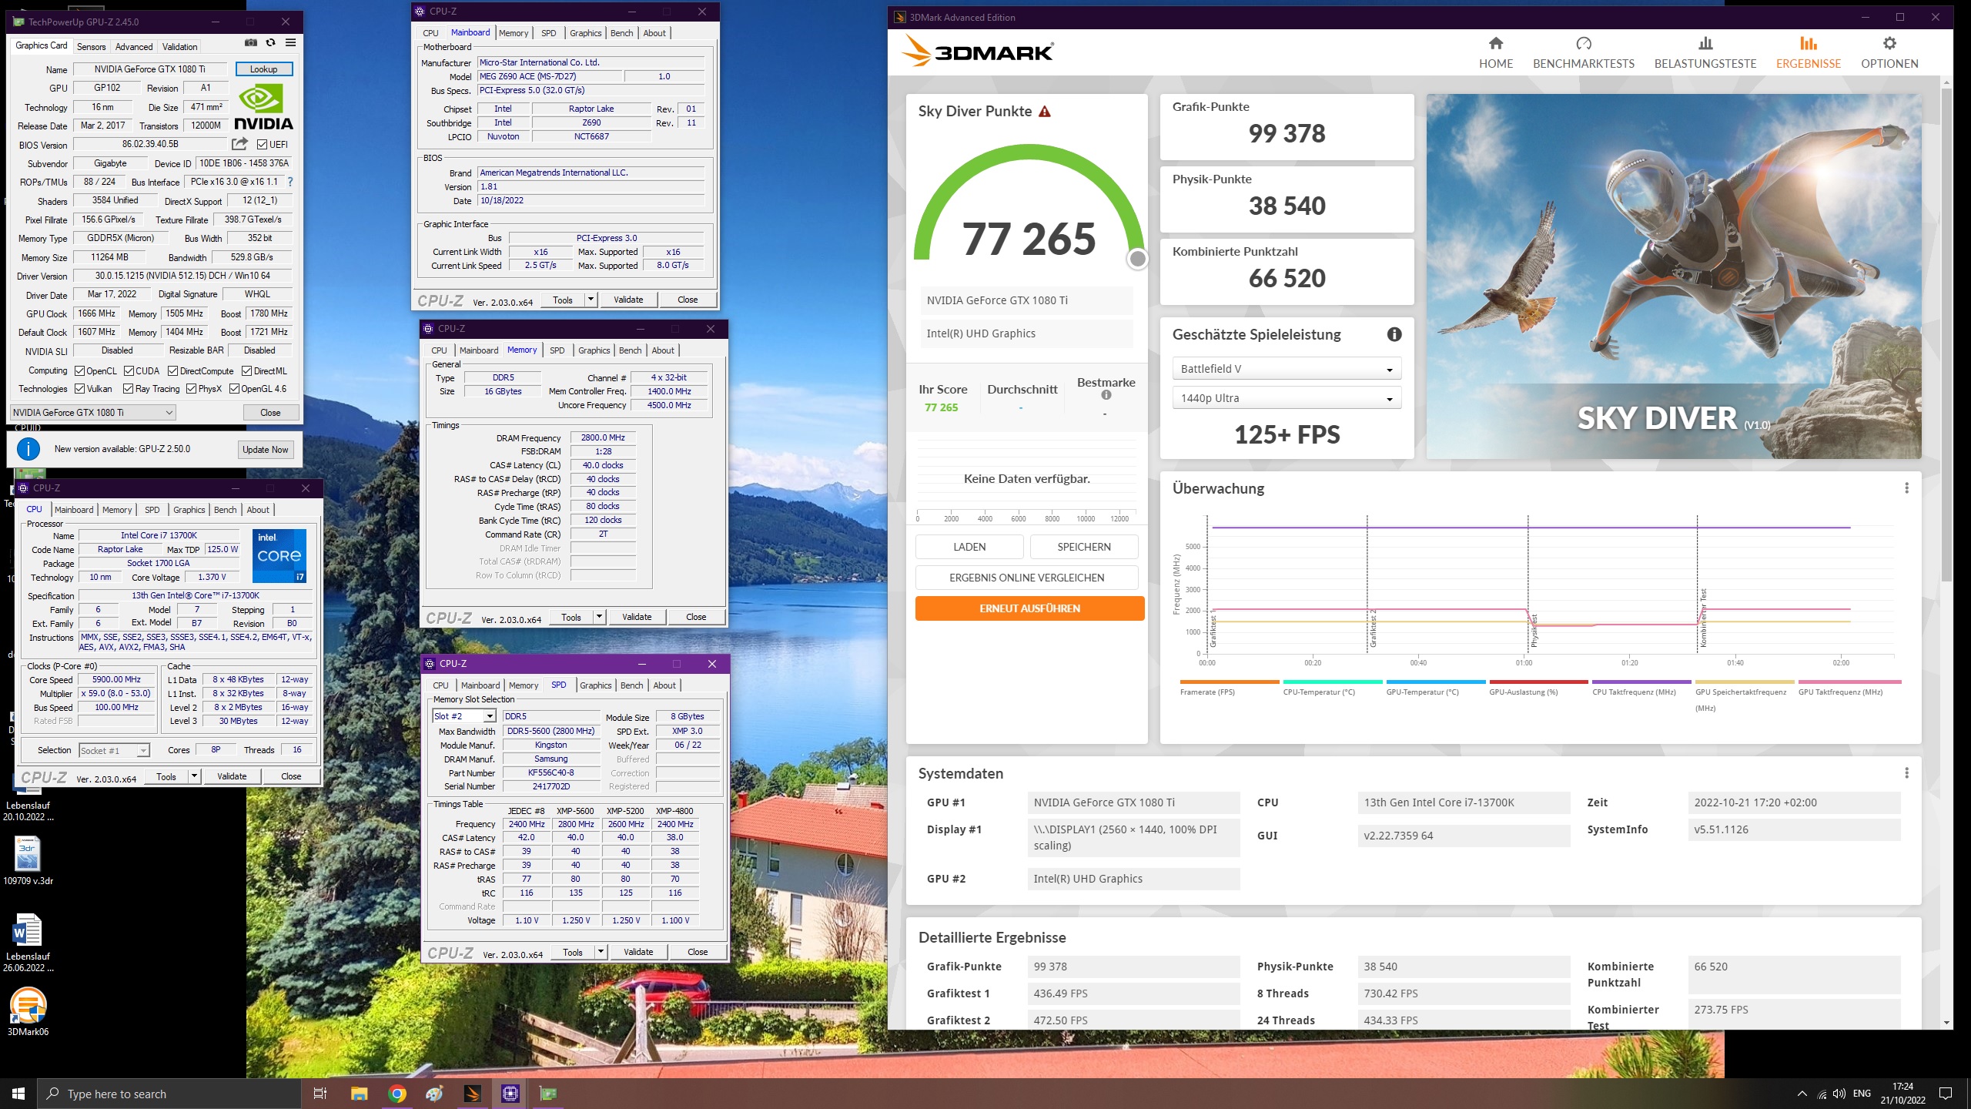Open 3DMark06 desktop shortcut
The image size is (1971, 1109).
point(28,1012)
